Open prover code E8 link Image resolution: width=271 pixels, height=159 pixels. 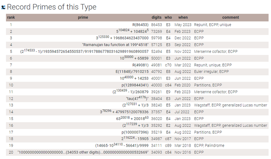(x=168, y=72)
